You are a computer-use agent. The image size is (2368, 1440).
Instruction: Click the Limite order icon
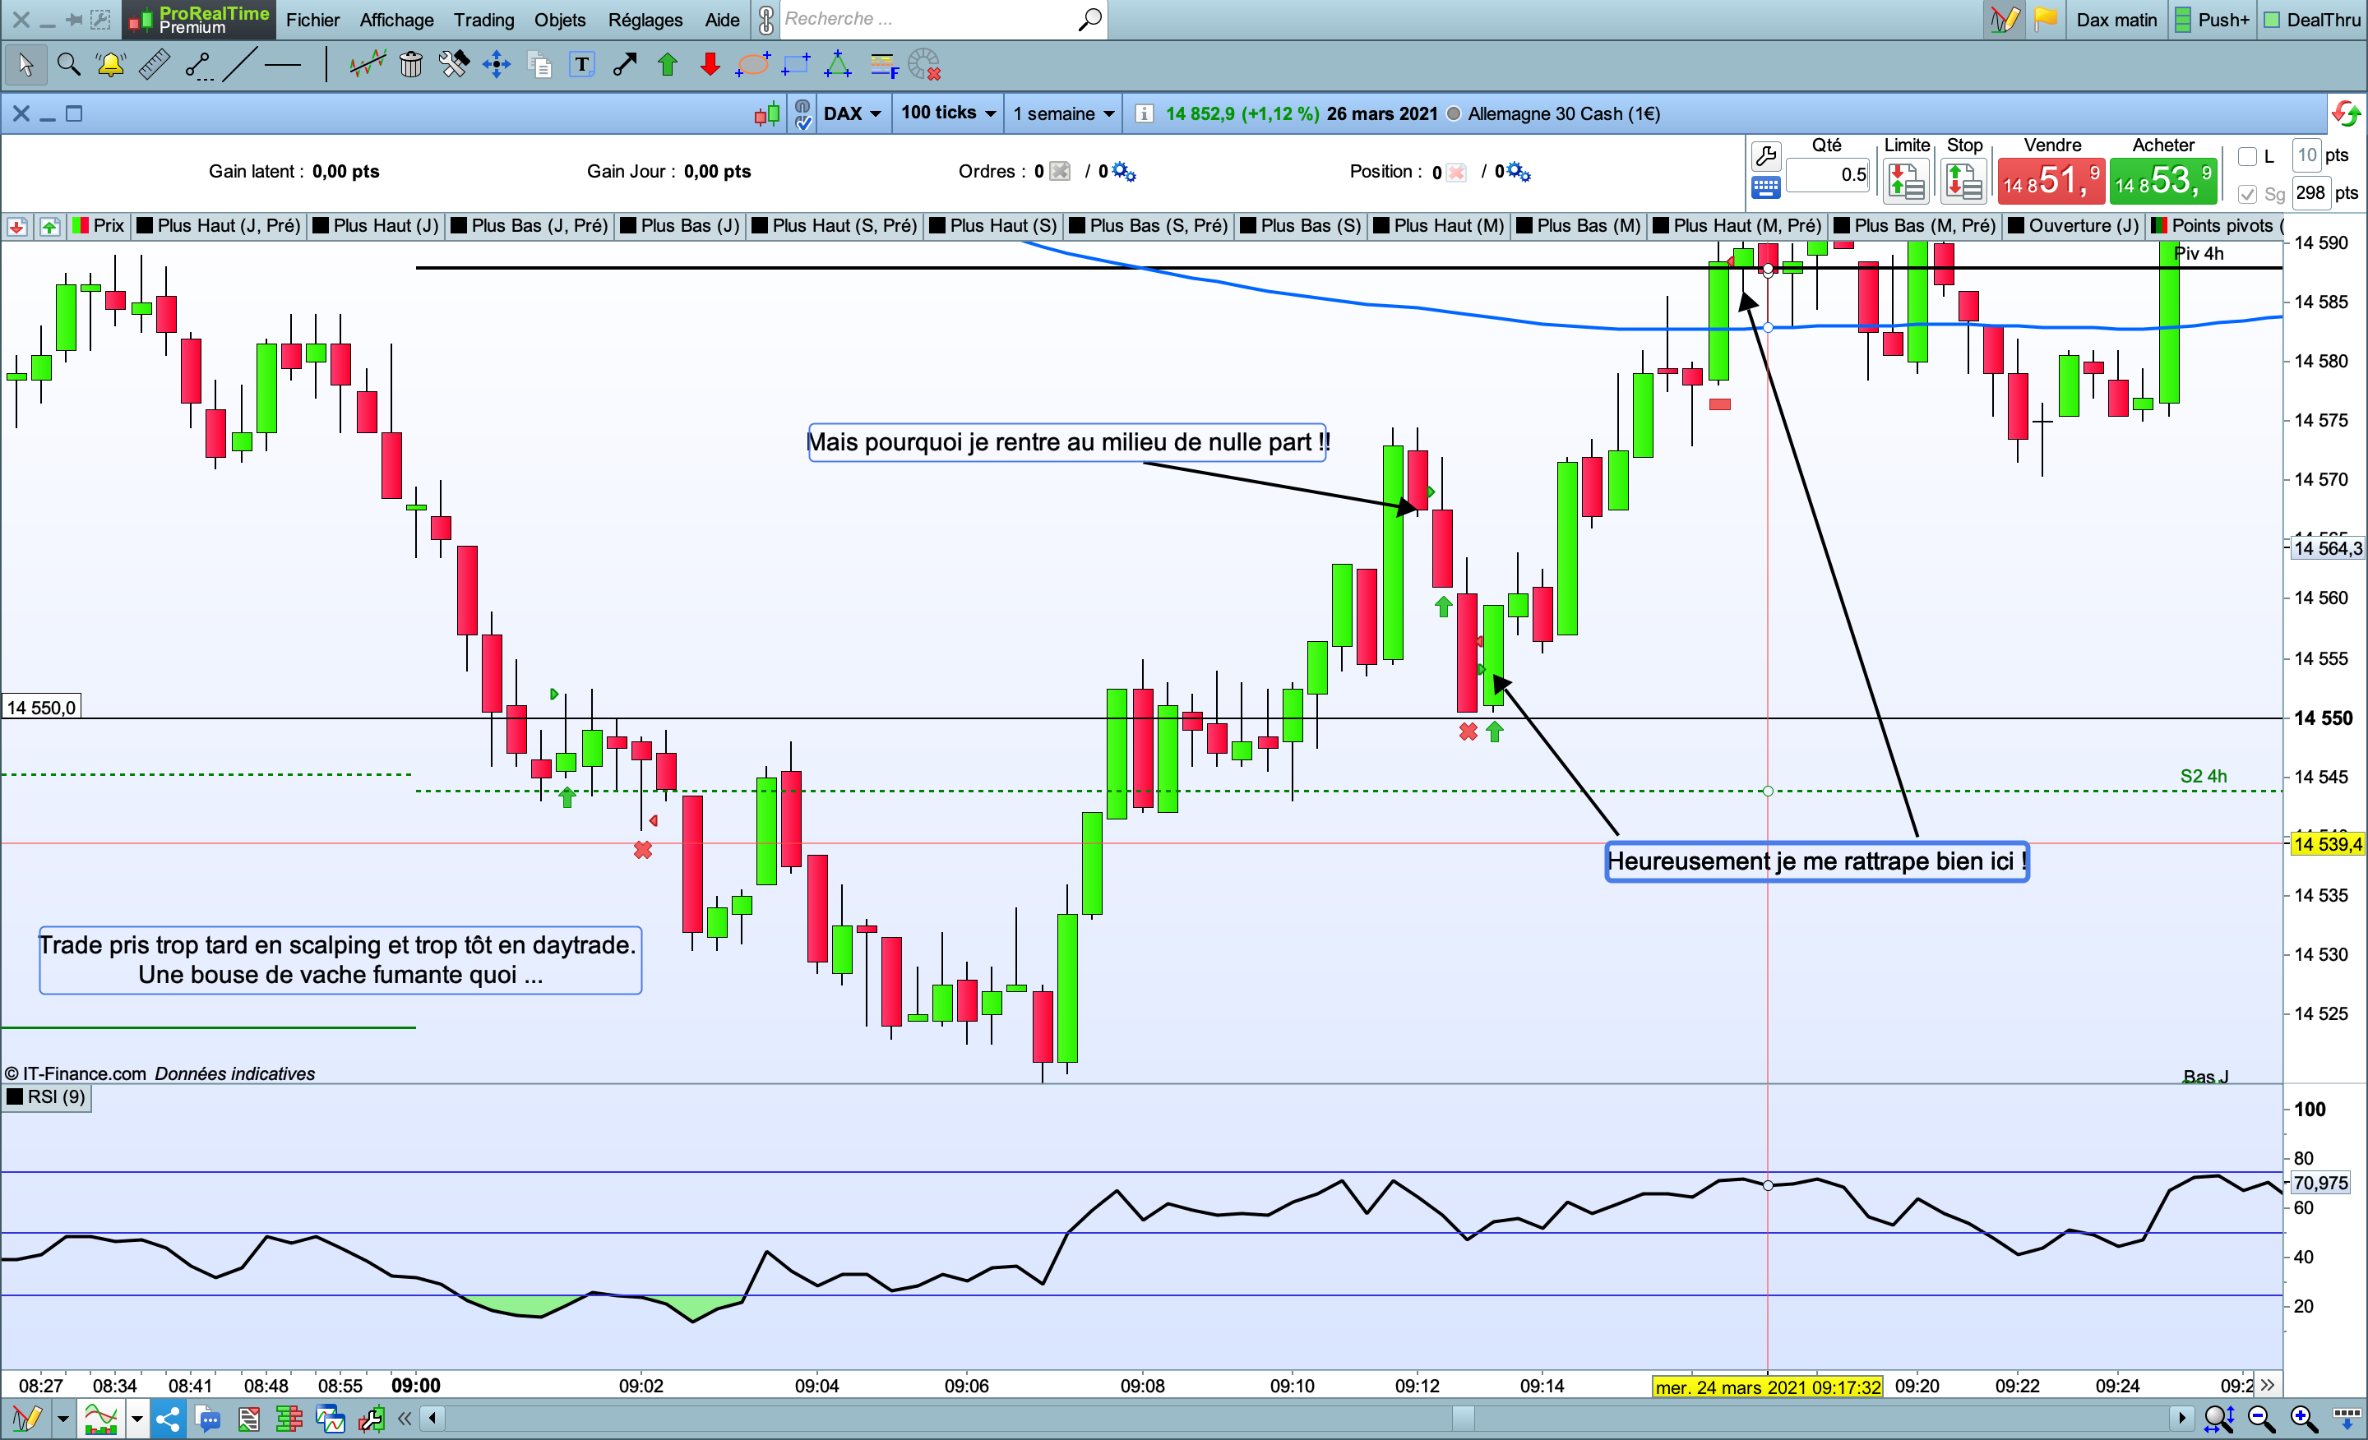click(1906, 181)
